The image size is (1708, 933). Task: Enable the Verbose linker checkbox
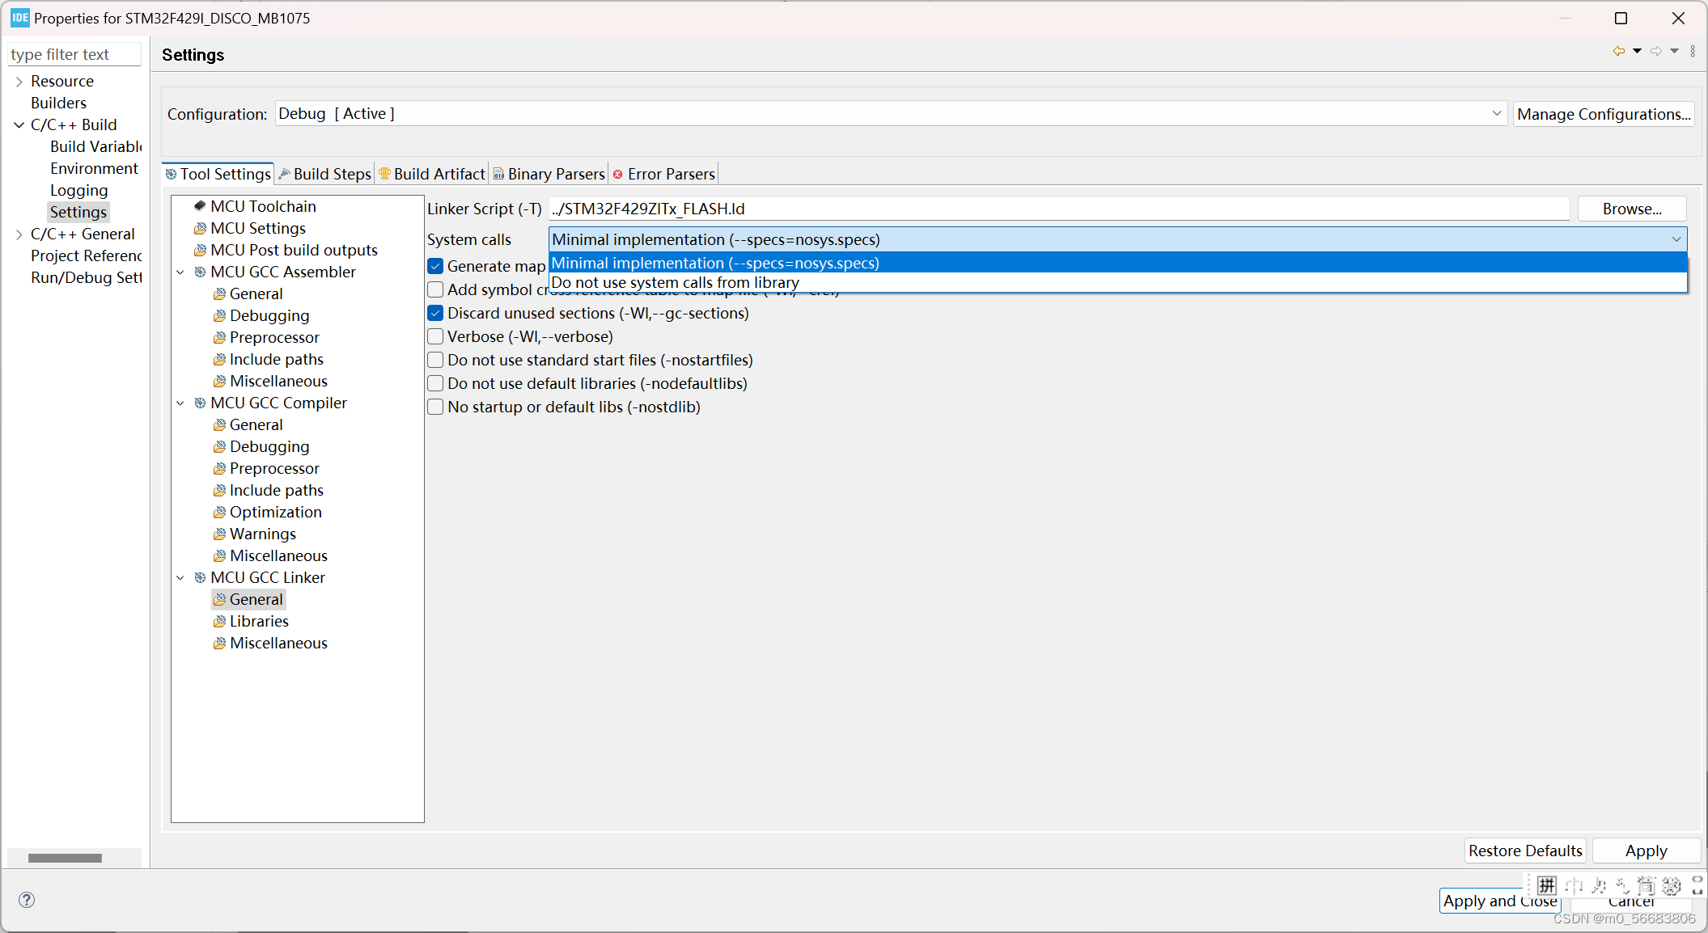pos(435,336)
